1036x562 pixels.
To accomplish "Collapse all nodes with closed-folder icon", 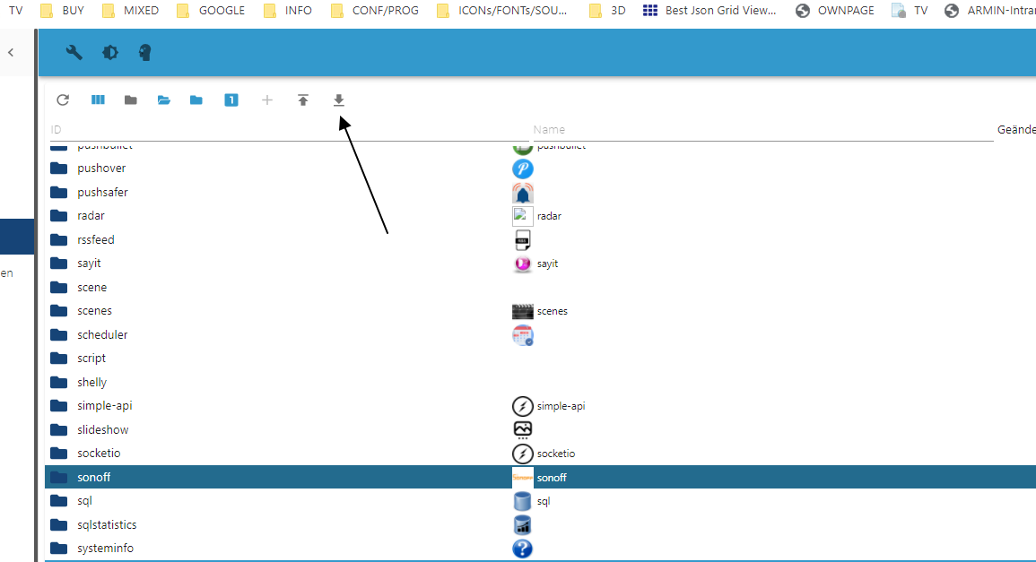I will (x=196, y=100).
